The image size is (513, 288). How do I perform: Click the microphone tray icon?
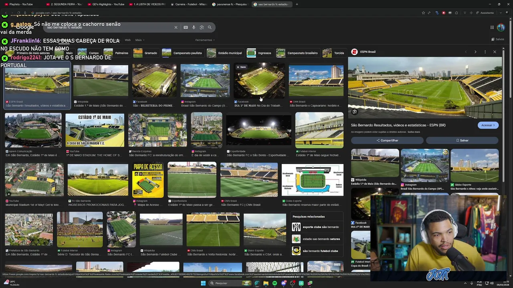(x=471, y=283)
